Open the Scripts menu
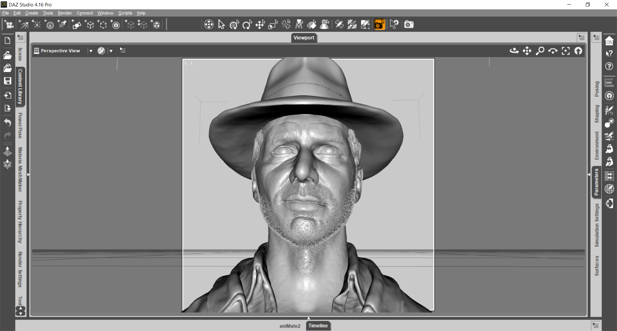The width and height of the screenshot is (617, 331). point(125,13)
